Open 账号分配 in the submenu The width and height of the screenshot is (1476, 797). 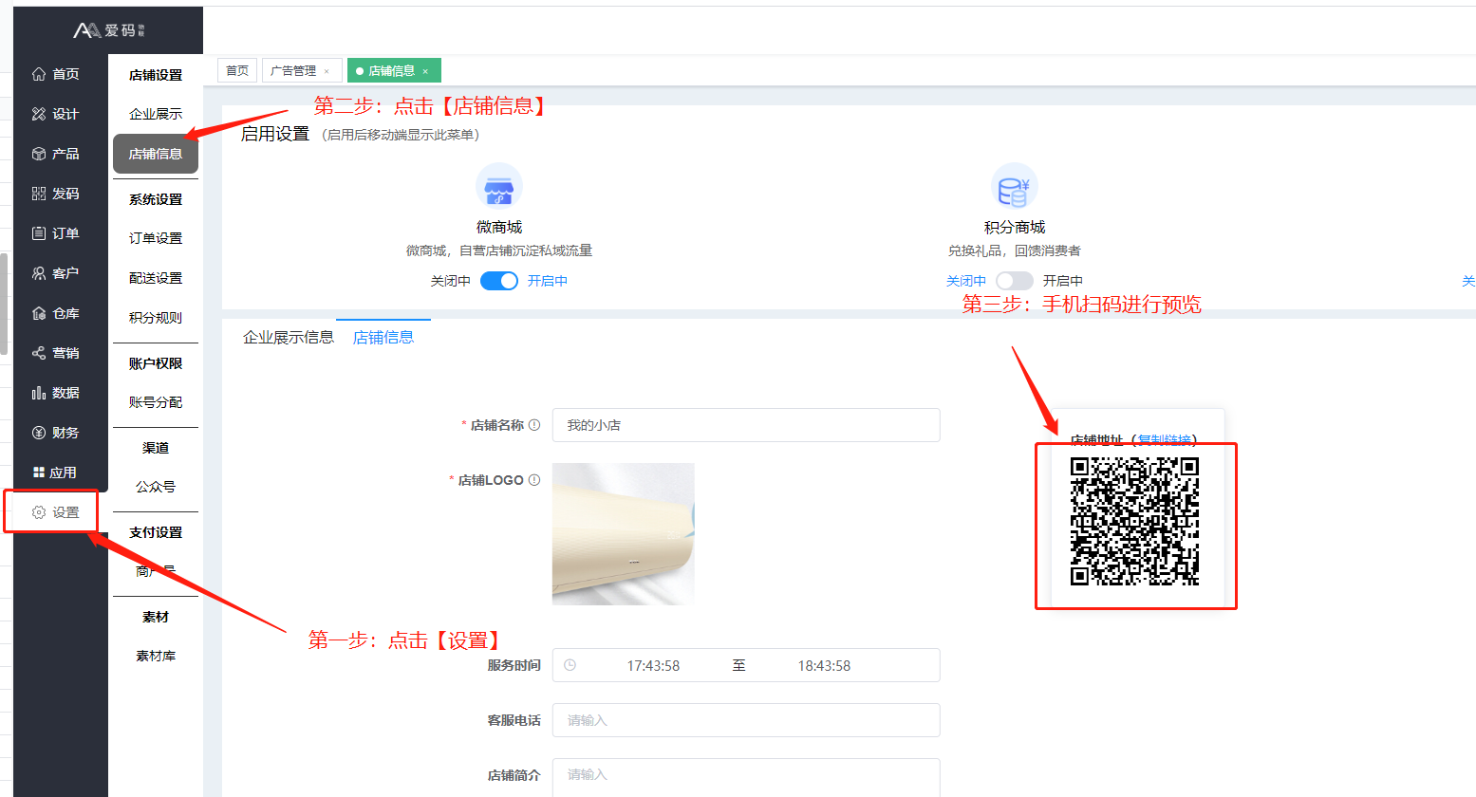tap(156, 402)
